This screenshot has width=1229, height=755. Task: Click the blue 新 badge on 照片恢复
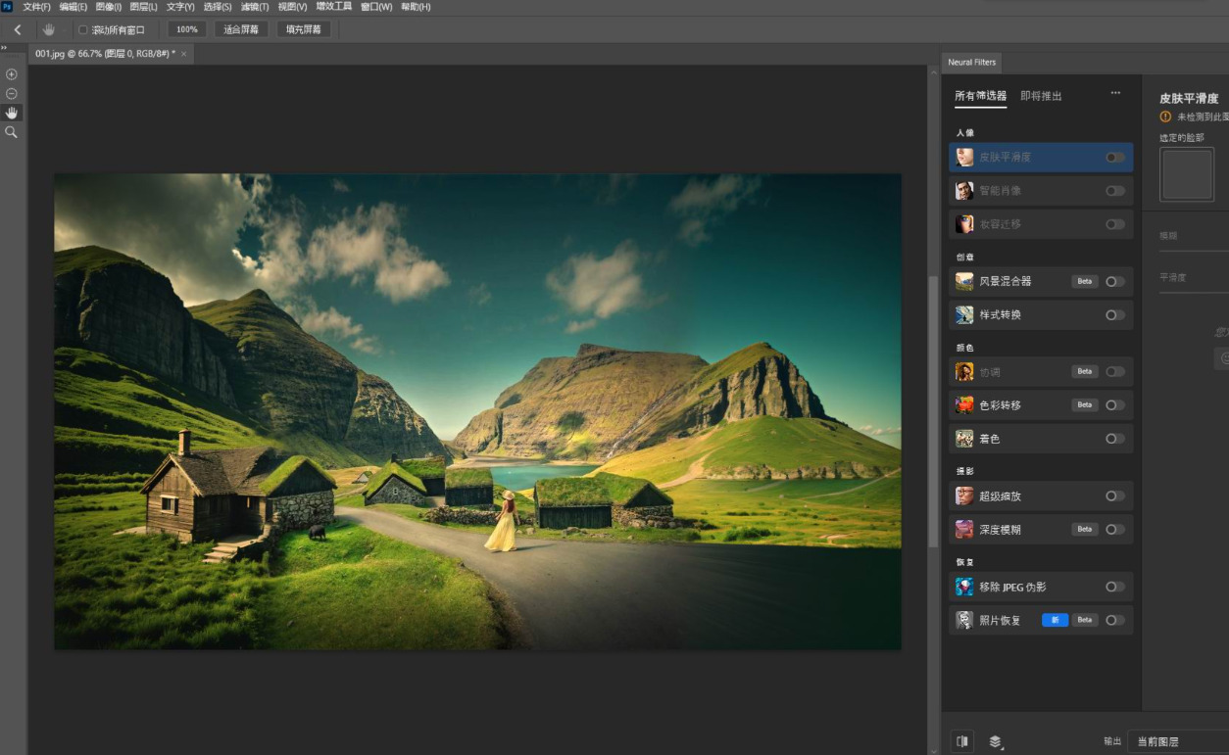[1055, 620]
